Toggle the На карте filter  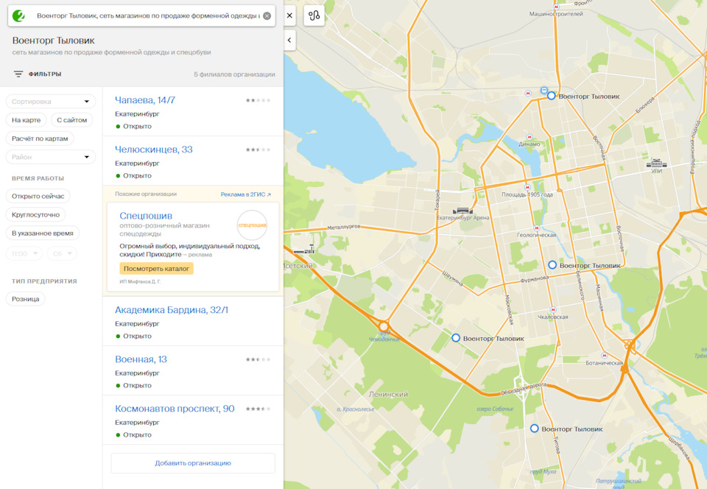pyautogui.click(x=27, y=120)
